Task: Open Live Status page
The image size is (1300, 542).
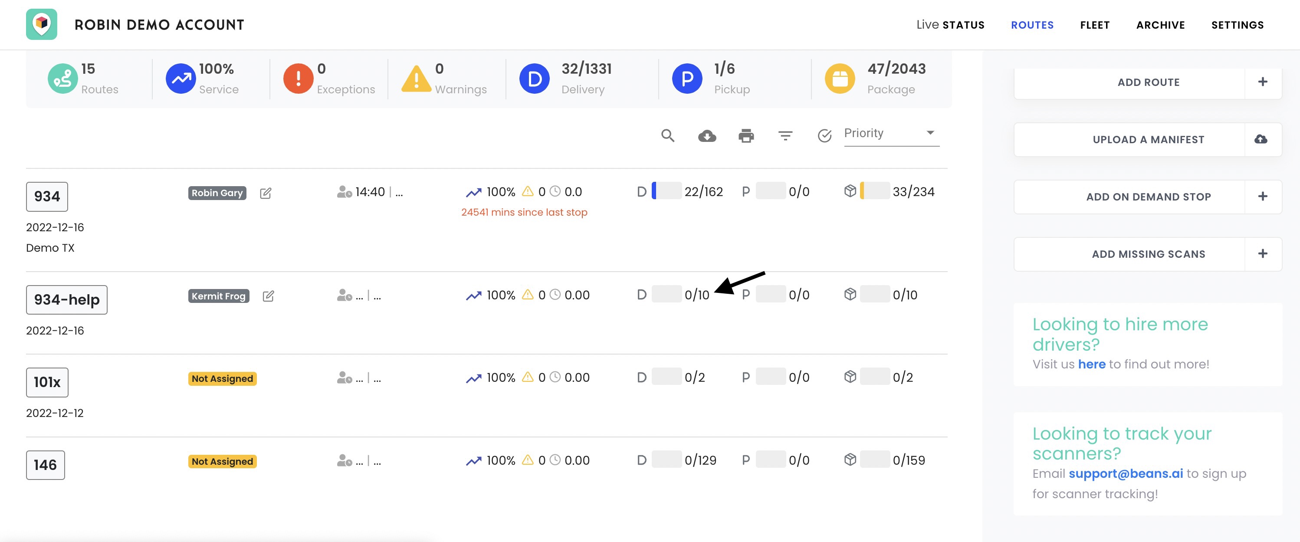Action: coord(950,25)
